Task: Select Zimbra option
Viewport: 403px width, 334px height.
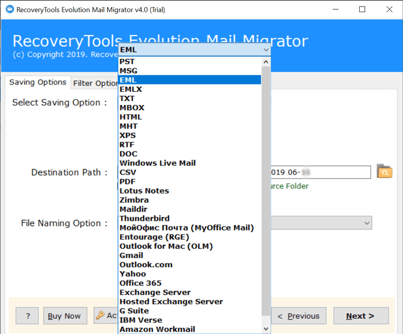Action: click(190, 200)
